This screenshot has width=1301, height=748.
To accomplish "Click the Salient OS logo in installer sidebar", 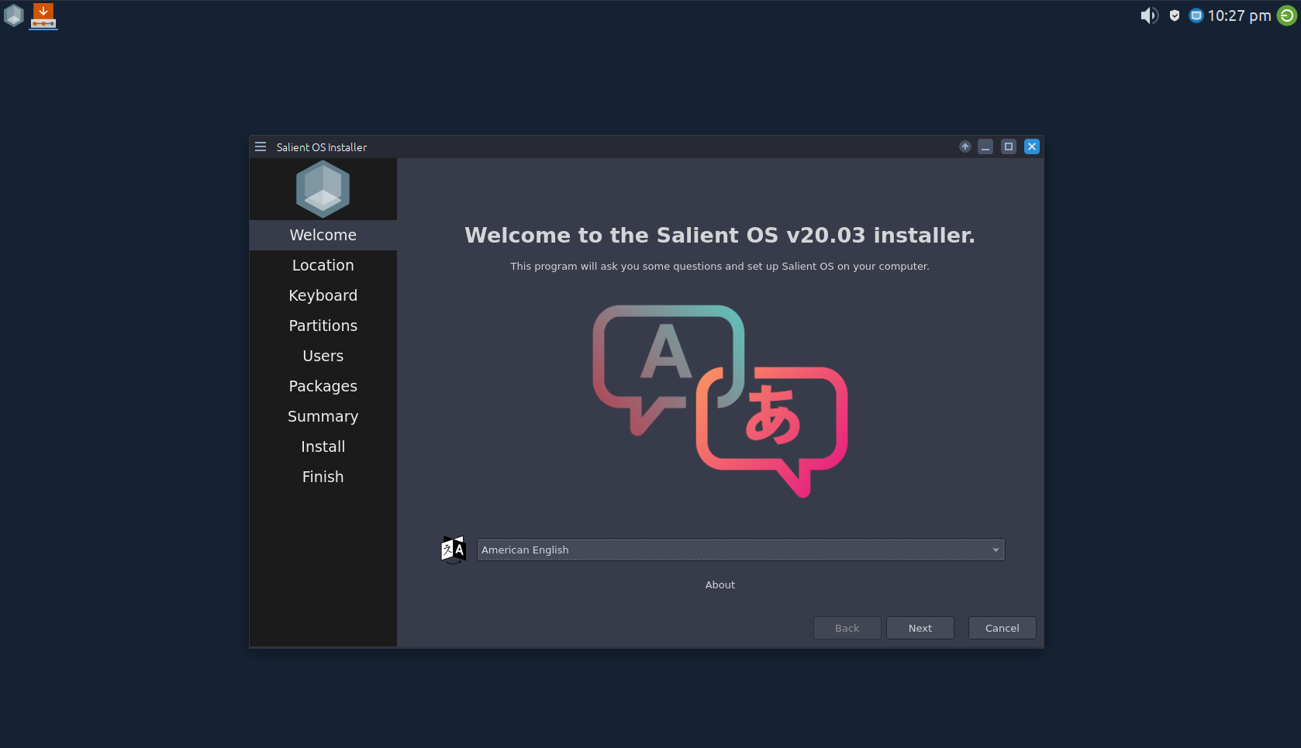I will pos(323,189).
